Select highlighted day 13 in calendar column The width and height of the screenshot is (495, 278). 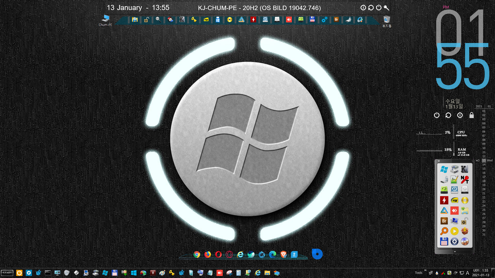pyautogui.click(x=484, y=160)
